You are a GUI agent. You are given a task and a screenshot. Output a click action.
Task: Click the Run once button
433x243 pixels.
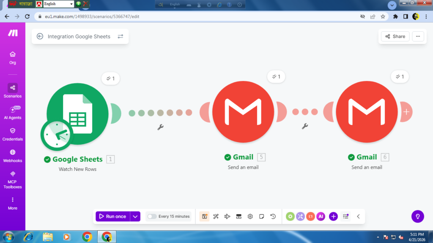tap(112, 216)
